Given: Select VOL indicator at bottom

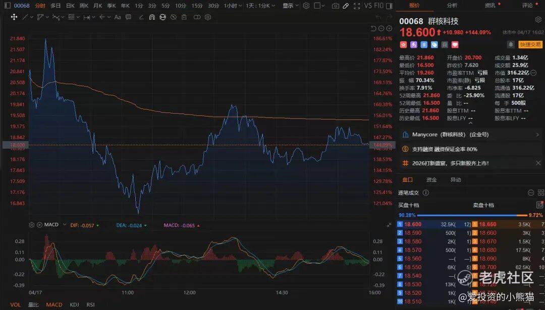Looking at the screenshot, I should 15,305.
